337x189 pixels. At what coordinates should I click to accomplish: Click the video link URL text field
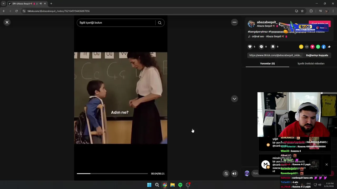point(275,55)
